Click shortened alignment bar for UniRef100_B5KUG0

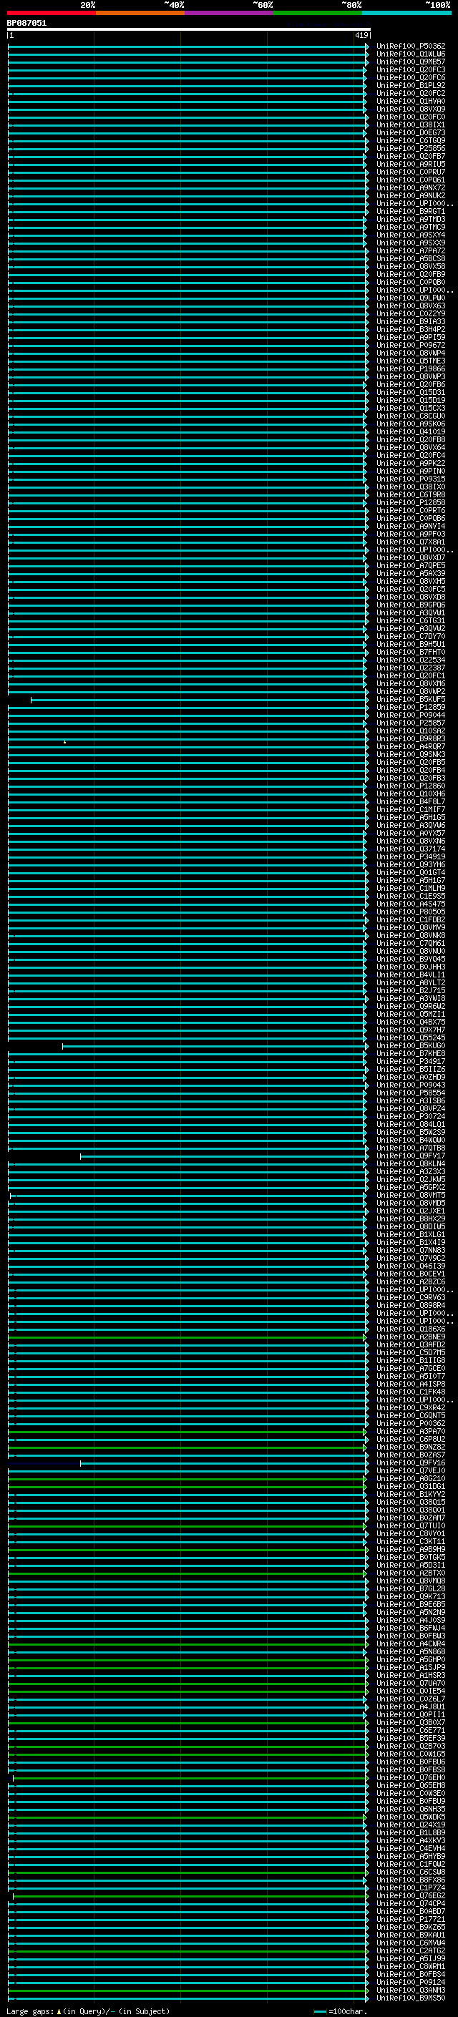215,1046
